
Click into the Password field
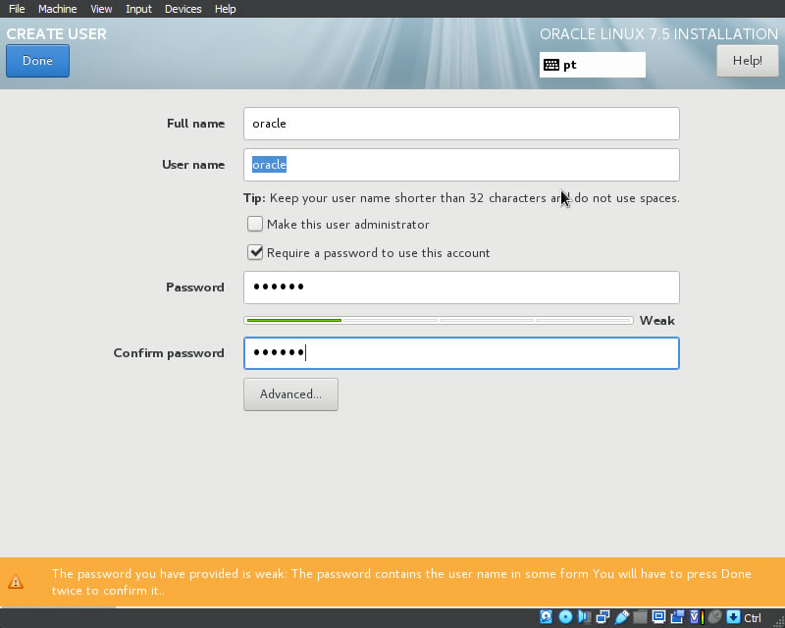[461, 288]
